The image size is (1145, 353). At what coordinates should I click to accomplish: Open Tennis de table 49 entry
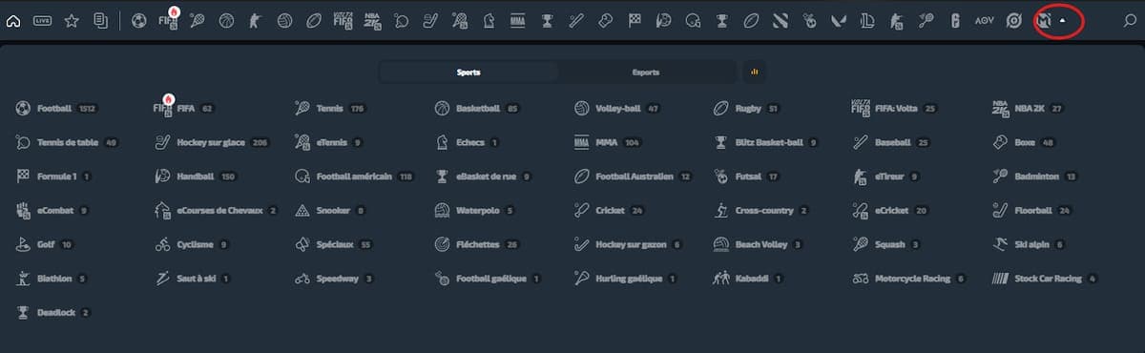coord(67,142)
